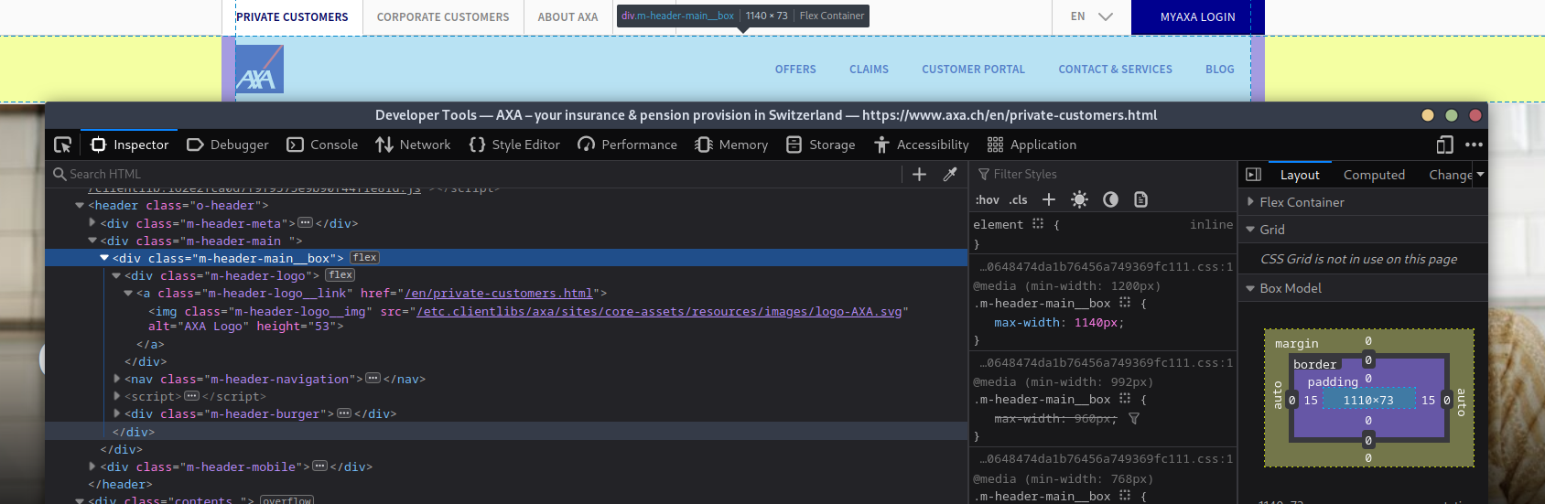The image size is (1545, 504).
Task: Collapse the m-header-logo div node
Action: coord(116,275)
